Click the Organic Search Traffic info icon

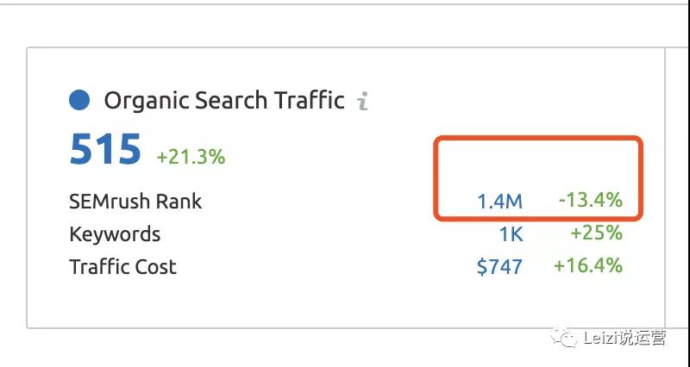pos(362,101)
